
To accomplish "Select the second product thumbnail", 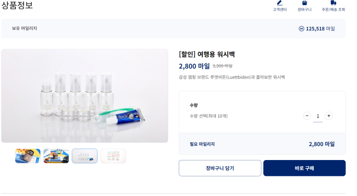I will click(x=56, y=156).
